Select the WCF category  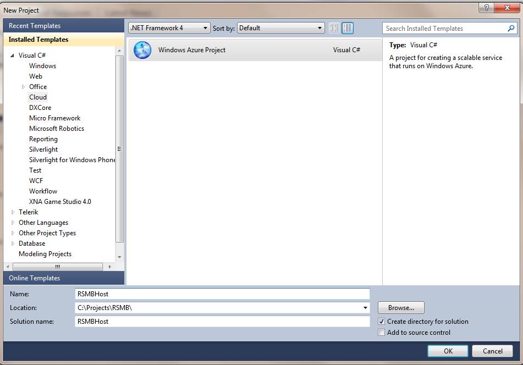pos(36,181)
